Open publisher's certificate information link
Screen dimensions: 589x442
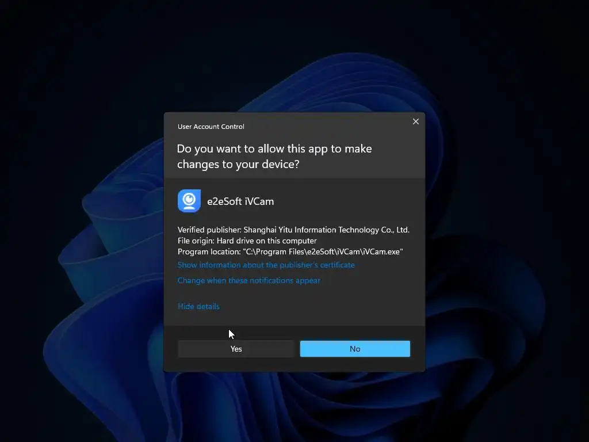266,265
